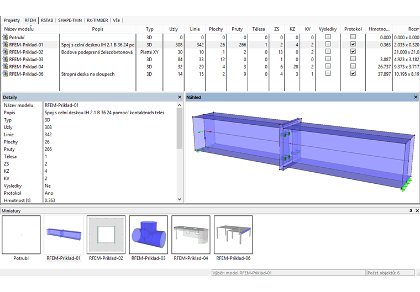Image resolution: width=420 pixels, height=292 pixels.
Task: Click the 'Hmotnost [t]' detail label
Action: pos(17,200)
